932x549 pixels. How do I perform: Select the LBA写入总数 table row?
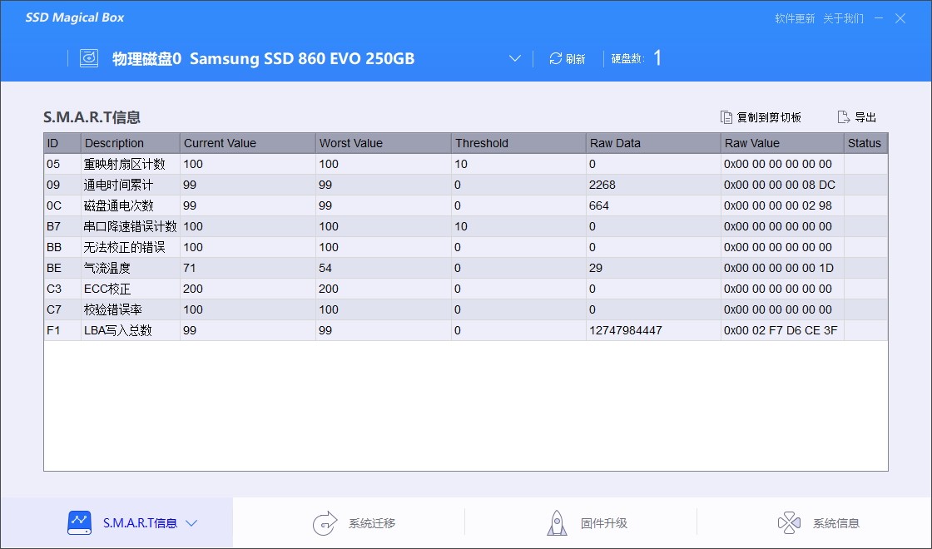[466, 330]
